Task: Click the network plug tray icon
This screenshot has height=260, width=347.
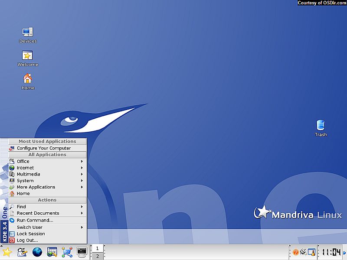Action: tap(303, 252)
